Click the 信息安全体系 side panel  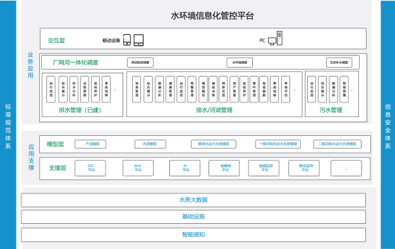point(387,124)
